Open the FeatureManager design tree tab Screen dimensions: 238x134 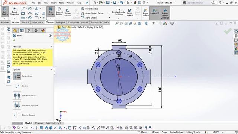(15, 31)
